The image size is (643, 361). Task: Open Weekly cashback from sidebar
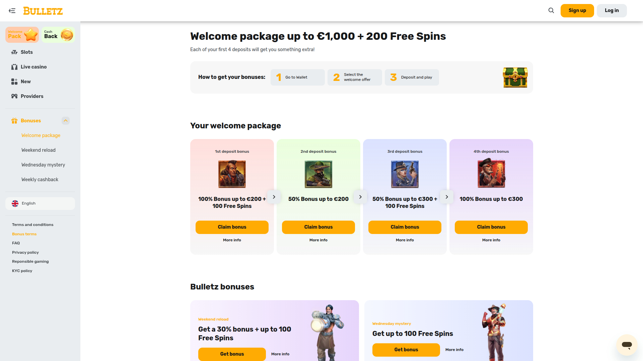point(40,179)
